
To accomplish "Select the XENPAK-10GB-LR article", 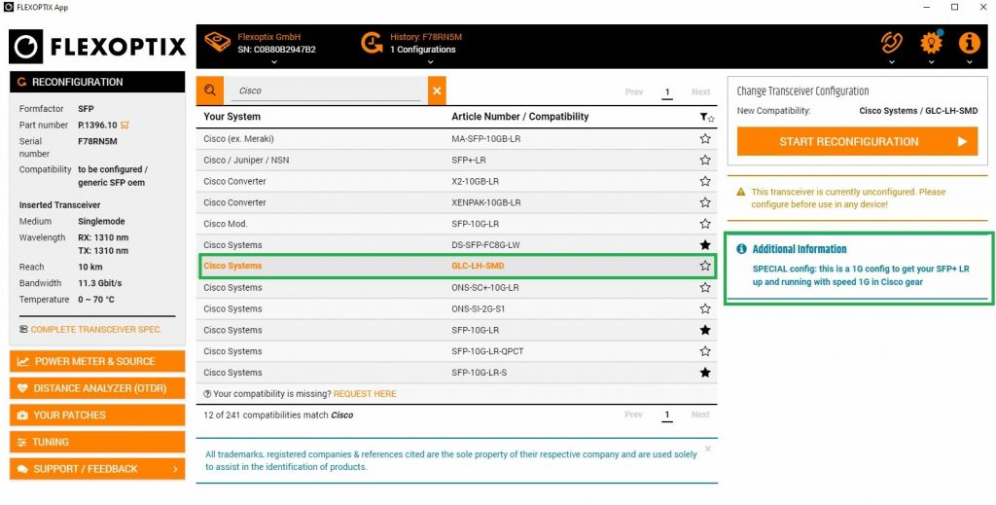I will point(486,202).
